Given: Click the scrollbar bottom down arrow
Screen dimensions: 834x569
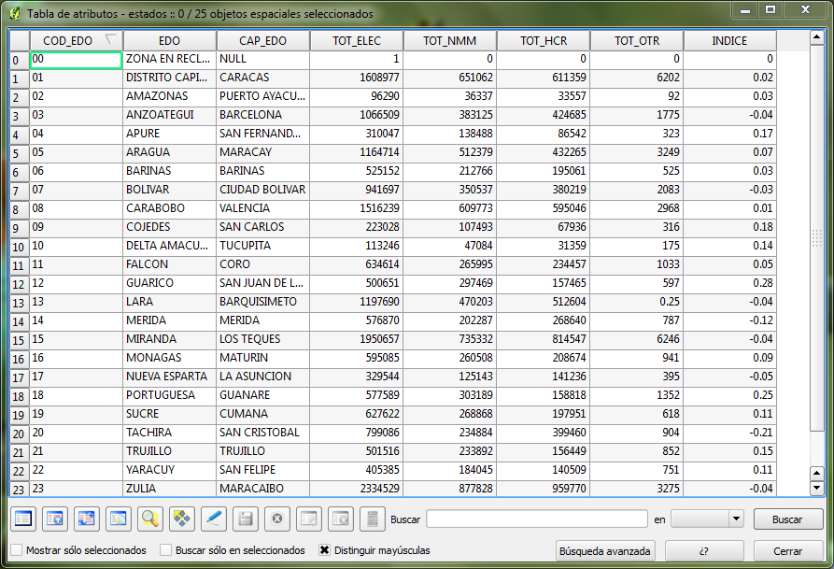Looking at the screenshot, I should point(817,488).
